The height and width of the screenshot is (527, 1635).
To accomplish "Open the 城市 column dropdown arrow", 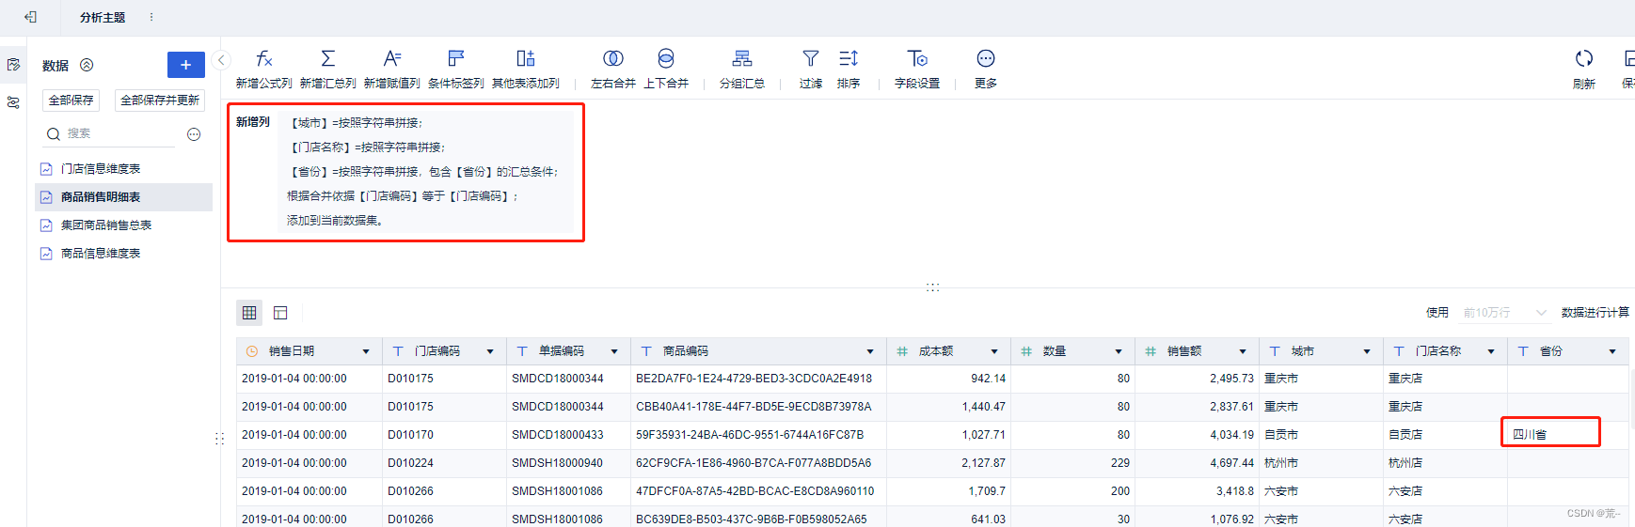I will (1367, 351).
